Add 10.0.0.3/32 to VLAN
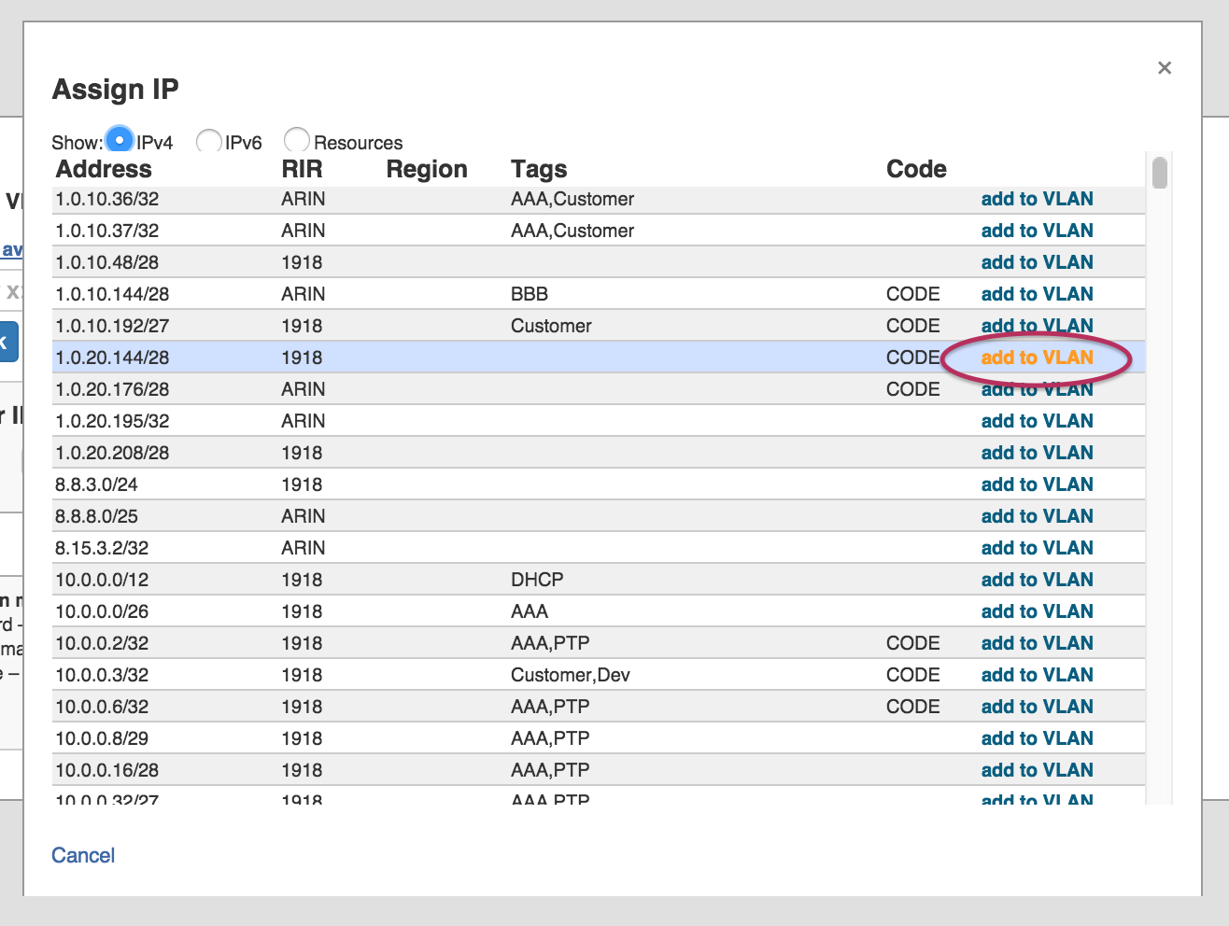 pos(1037,675)
